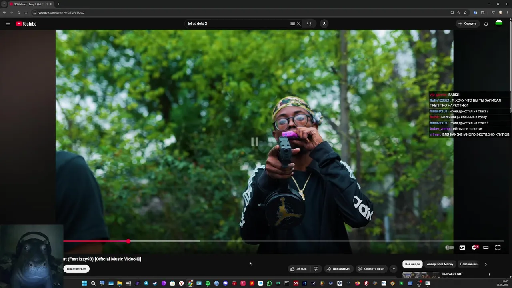512x288 pixels.
Task: Clear the search query with the X
Action: pyautogui.click(x=298, y=24)
